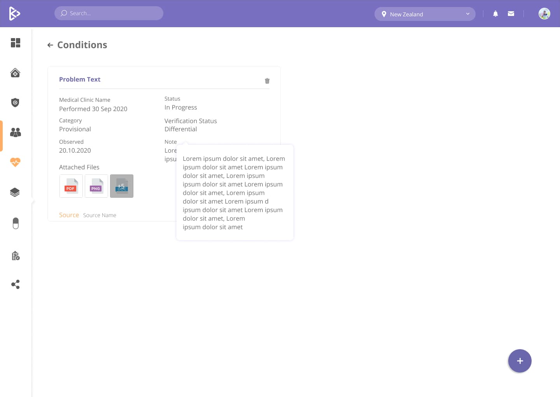Viewport: 560px width, 397px height.
Task: Open the attached PDF file
Action: tap(71, 186)
